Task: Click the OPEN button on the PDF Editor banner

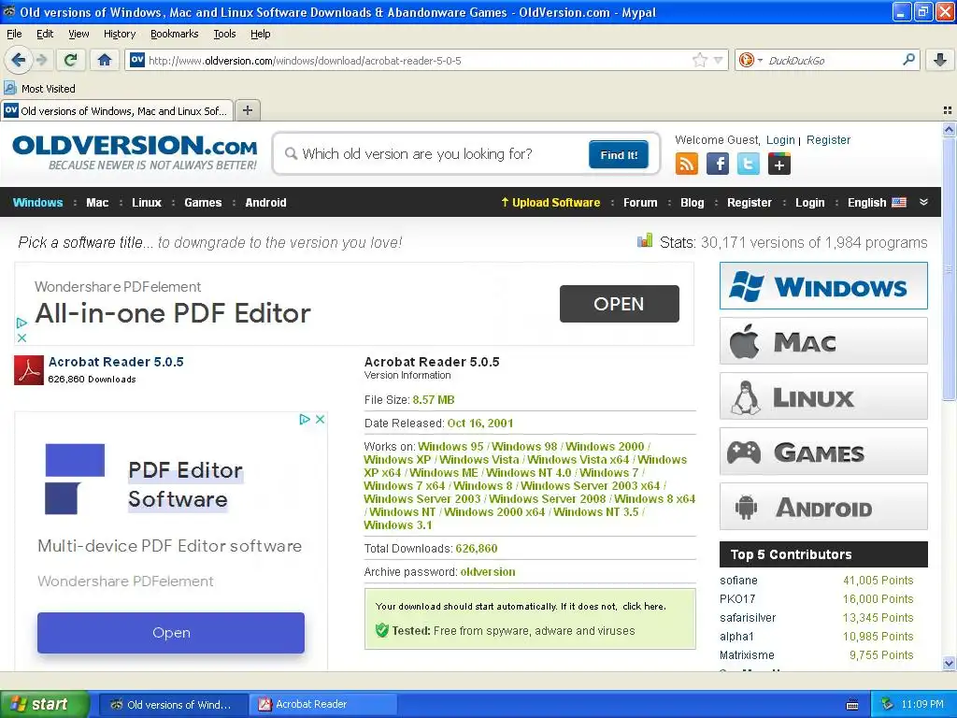Action: pos(619,304)
